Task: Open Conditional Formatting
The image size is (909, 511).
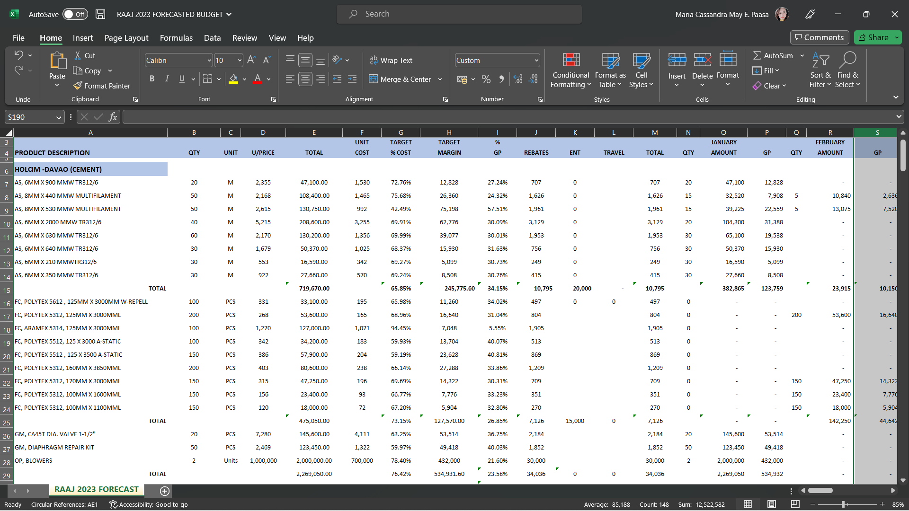Action: tap(571, 70)
